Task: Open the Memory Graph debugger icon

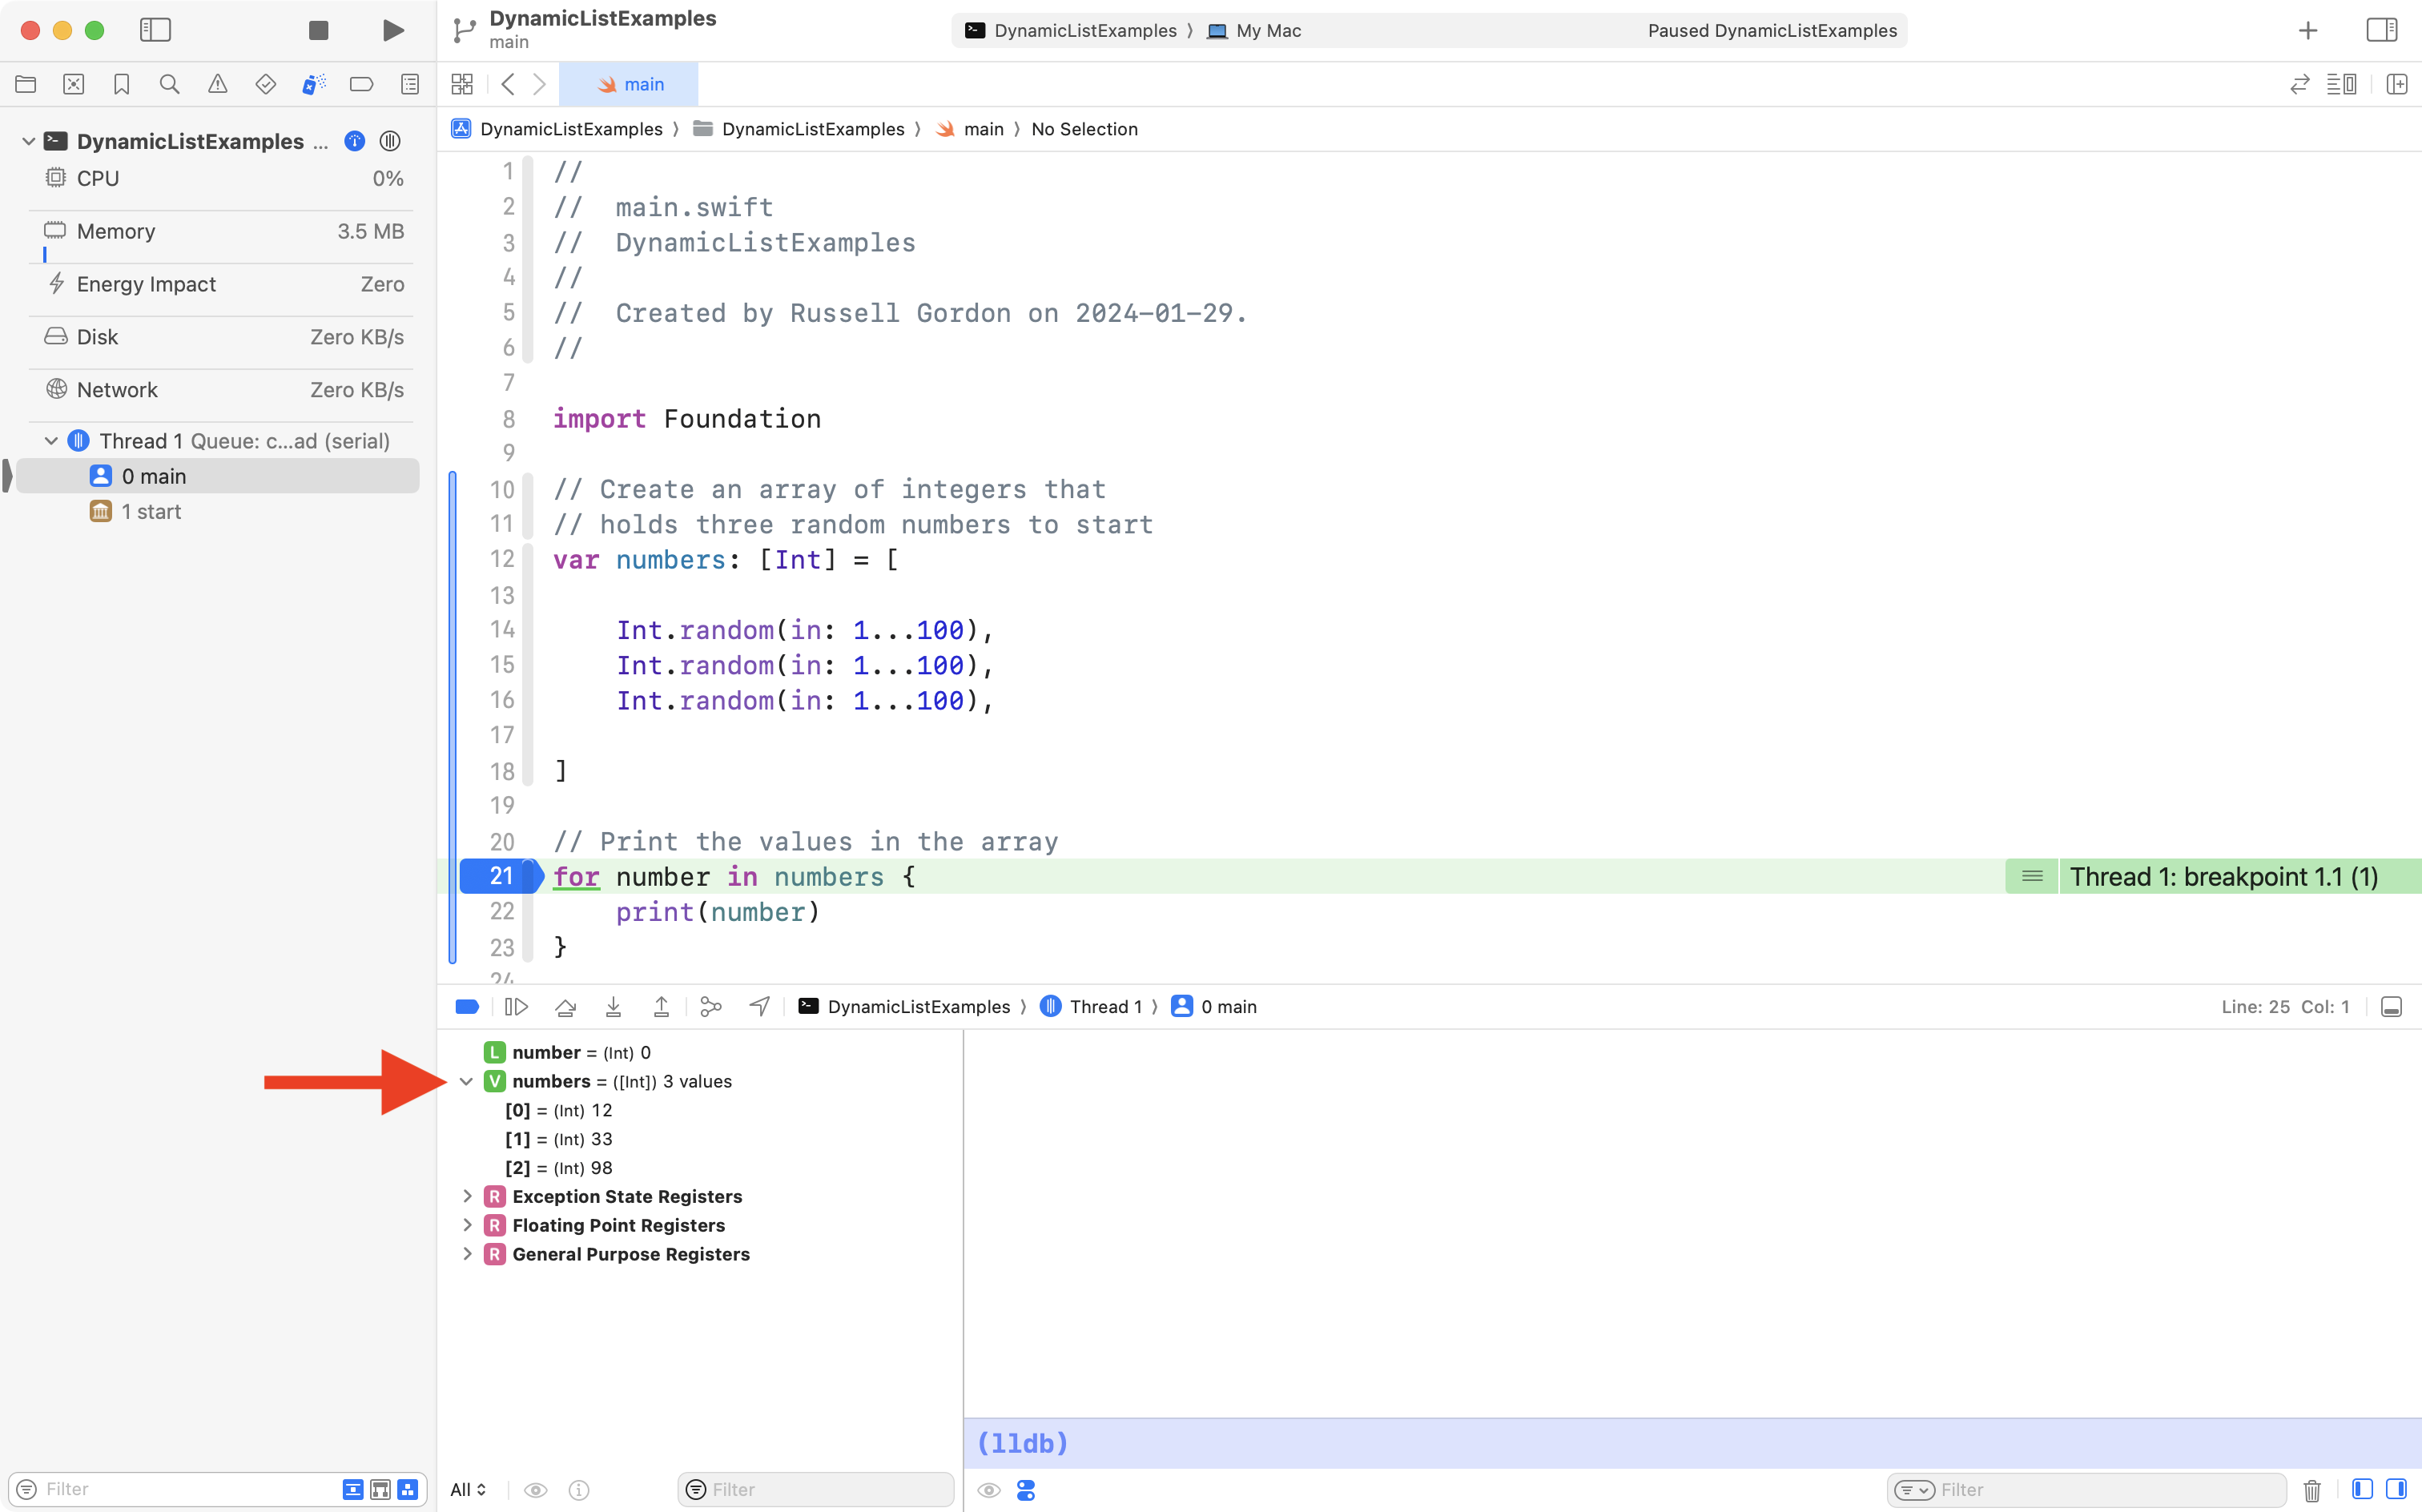Action: pos(710,1006)
